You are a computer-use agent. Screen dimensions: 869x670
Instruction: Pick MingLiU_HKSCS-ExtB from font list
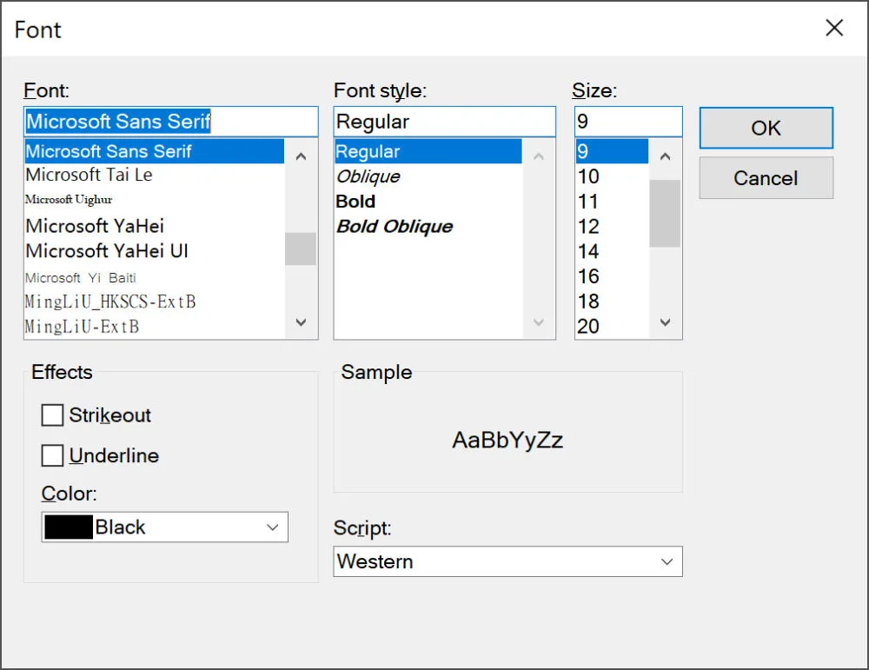pyautogui.click(x=155, y=302)
